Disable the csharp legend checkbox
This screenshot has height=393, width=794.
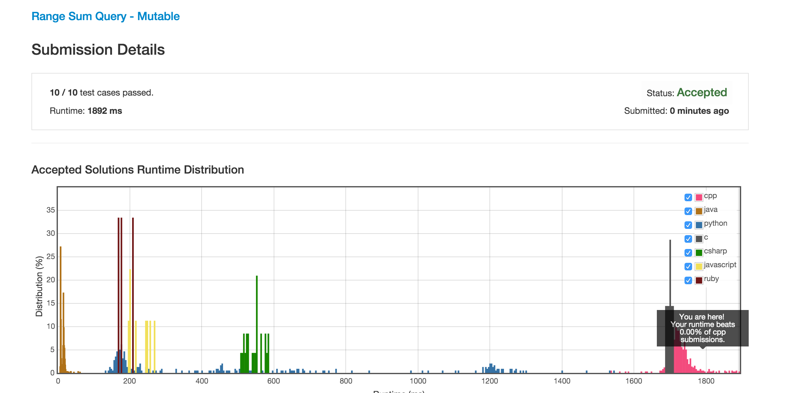(x=688, y=253)
